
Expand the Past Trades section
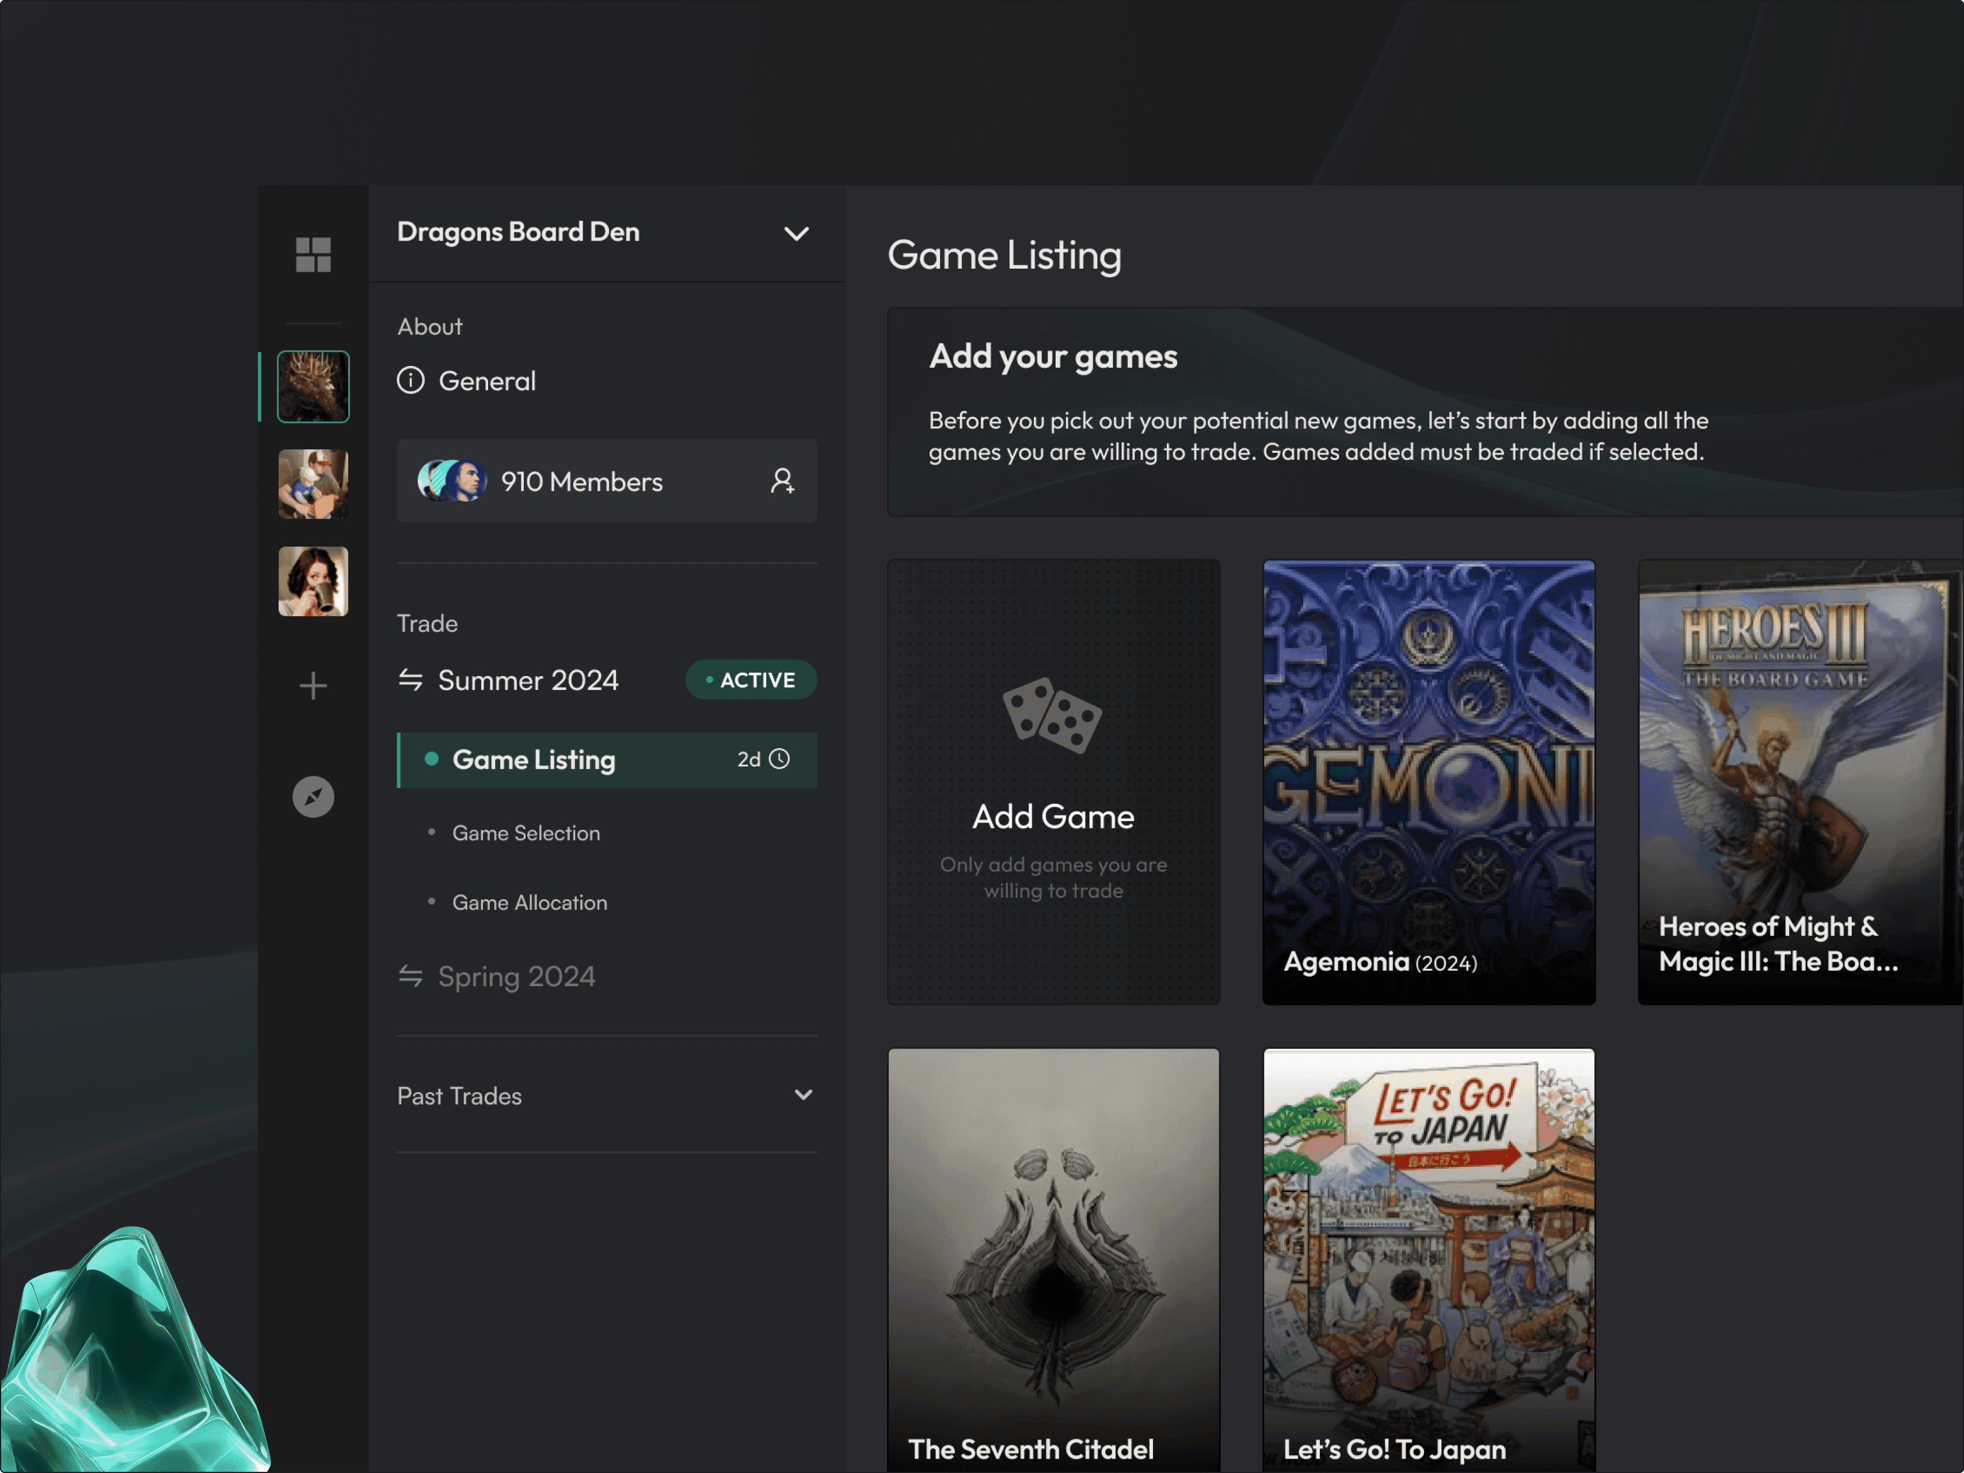pos(802,1095)
